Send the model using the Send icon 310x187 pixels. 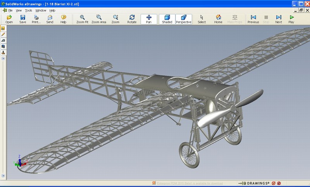50,19
